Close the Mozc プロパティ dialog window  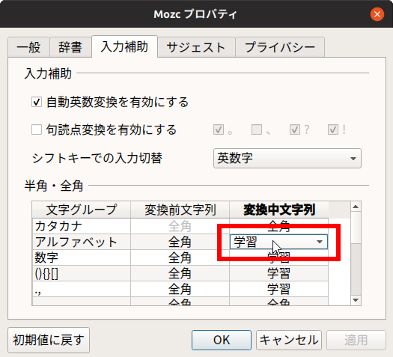pos(377,14)
